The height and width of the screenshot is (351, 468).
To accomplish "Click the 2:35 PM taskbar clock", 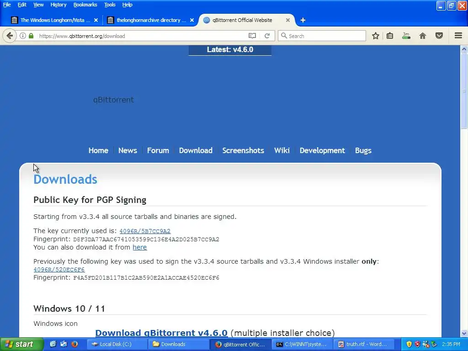I will click(x=451, y=344).
